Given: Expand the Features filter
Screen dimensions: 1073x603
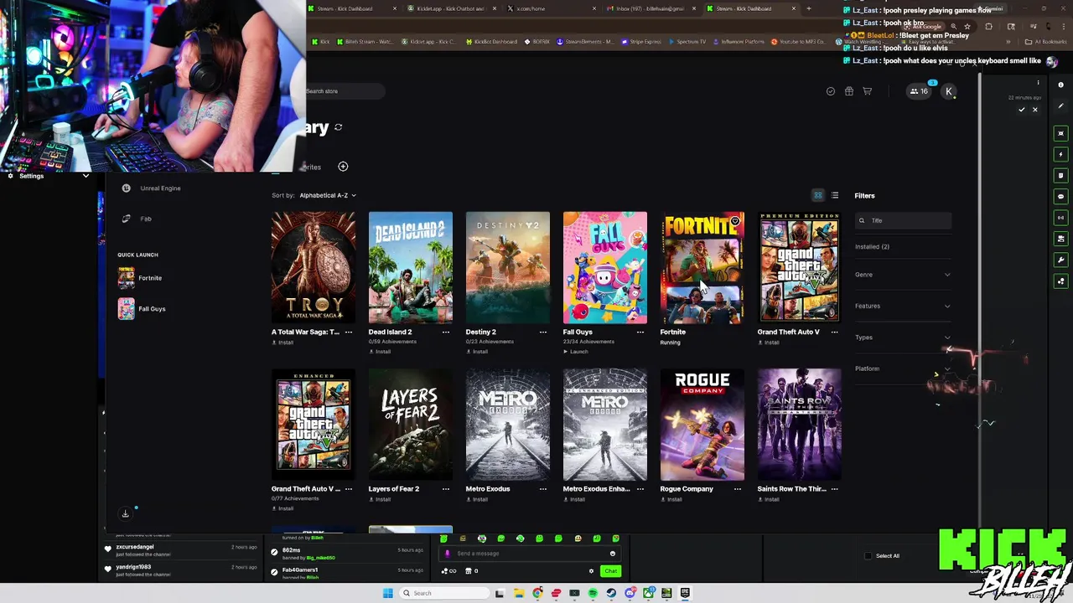Looking at the screenshot, I should (x=903, y=306).
